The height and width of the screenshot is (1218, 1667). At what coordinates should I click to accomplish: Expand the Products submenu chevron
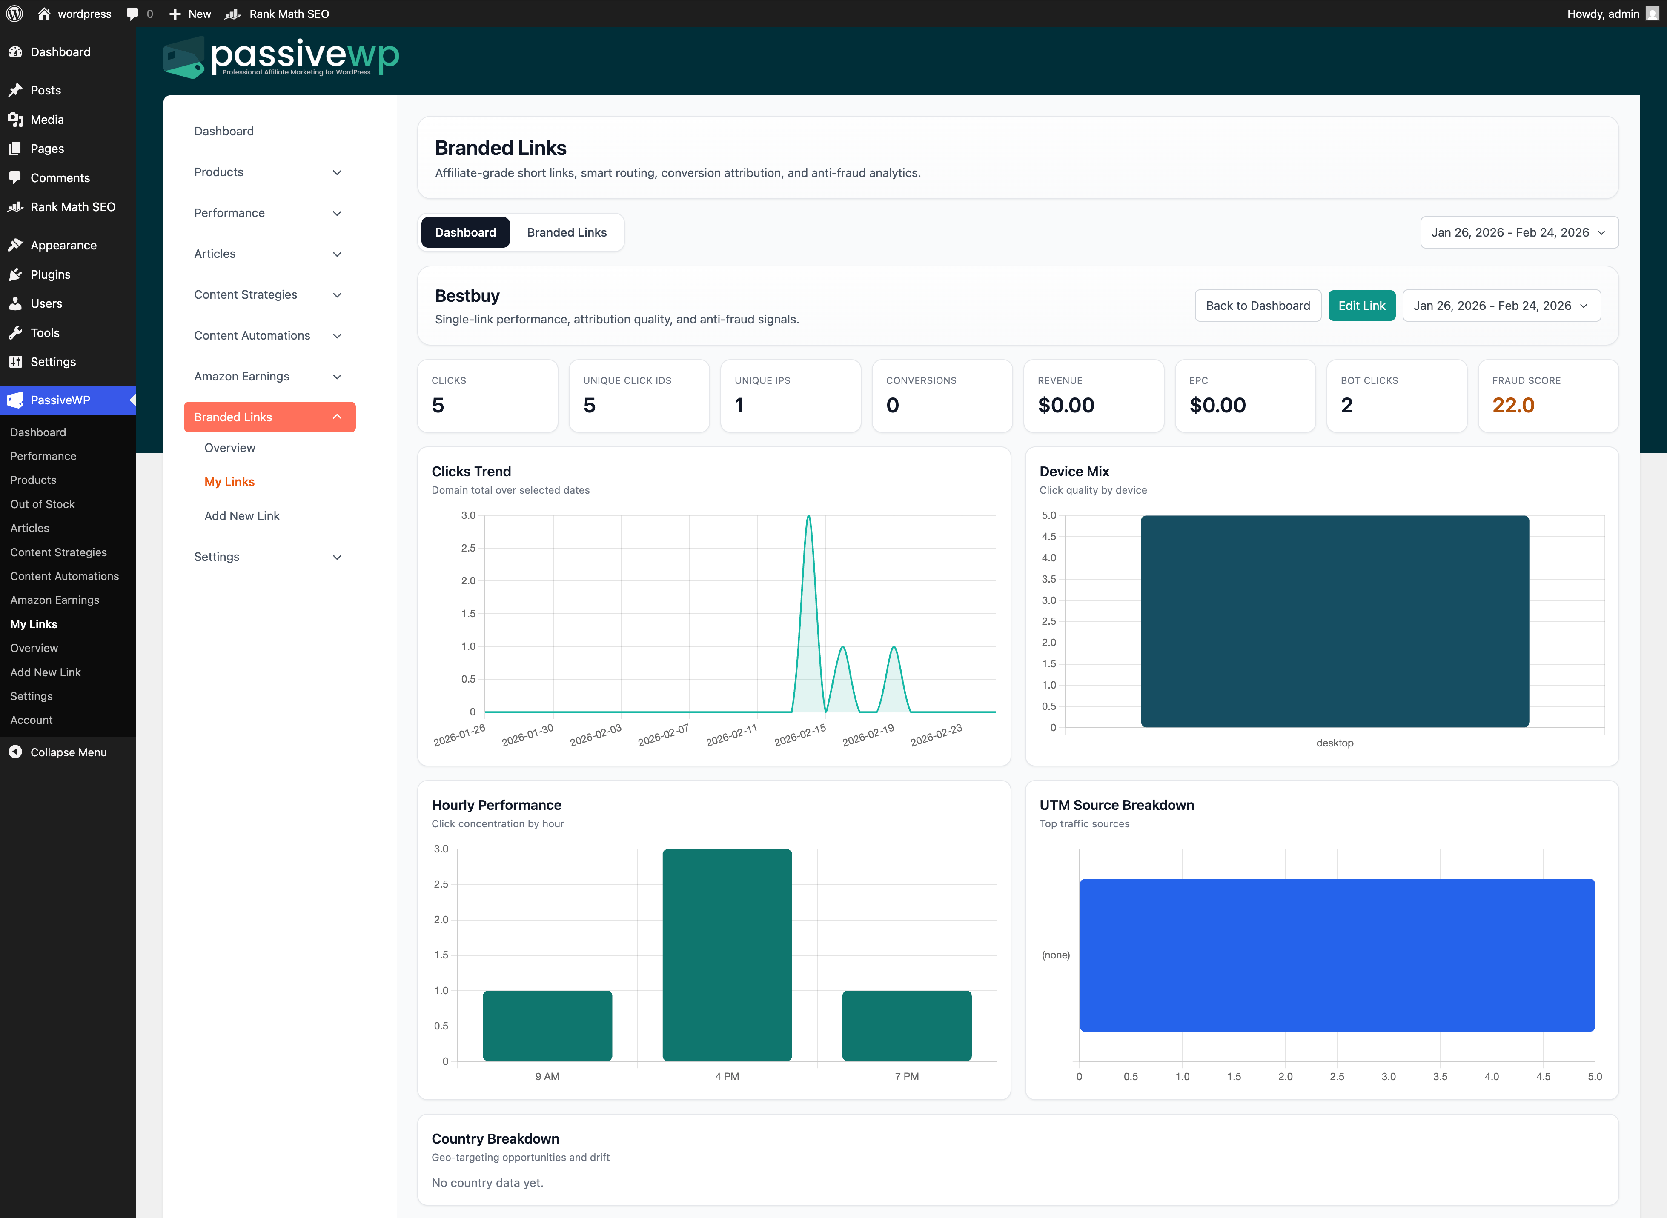coord(337,172)
